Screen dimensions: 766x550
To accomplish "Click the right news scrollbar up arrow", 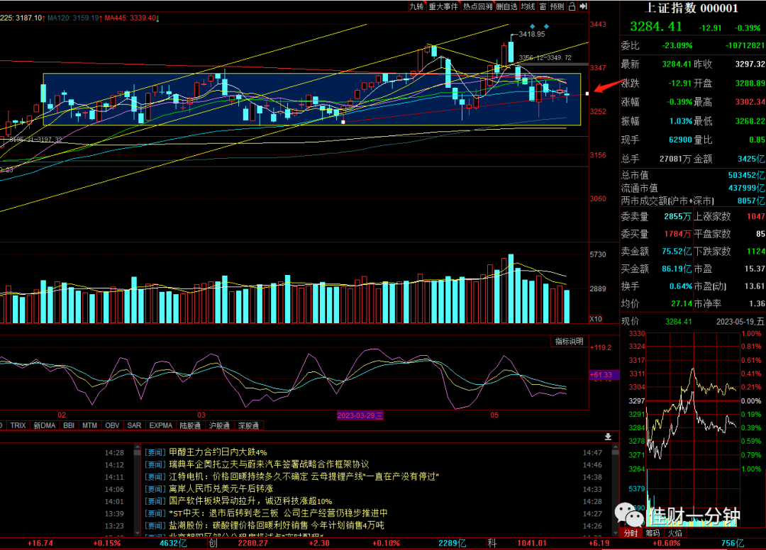I will [x=615, y=447].
